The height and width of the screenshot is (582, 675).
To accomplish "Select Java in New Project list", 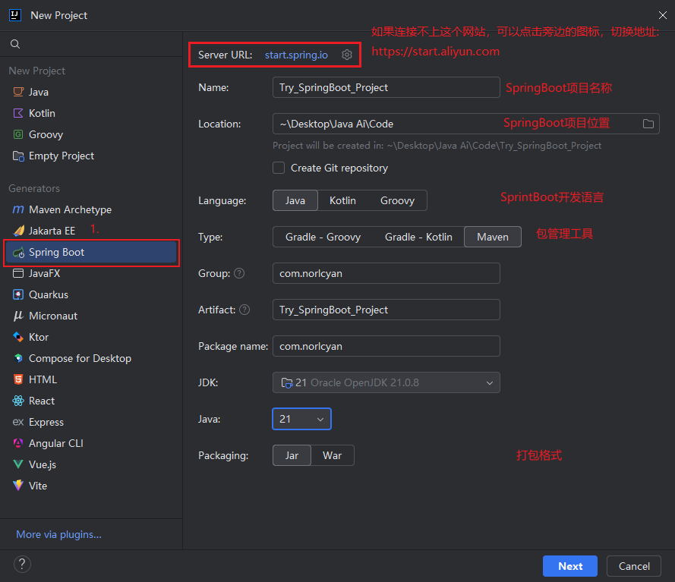I will [x=91, y=92].
